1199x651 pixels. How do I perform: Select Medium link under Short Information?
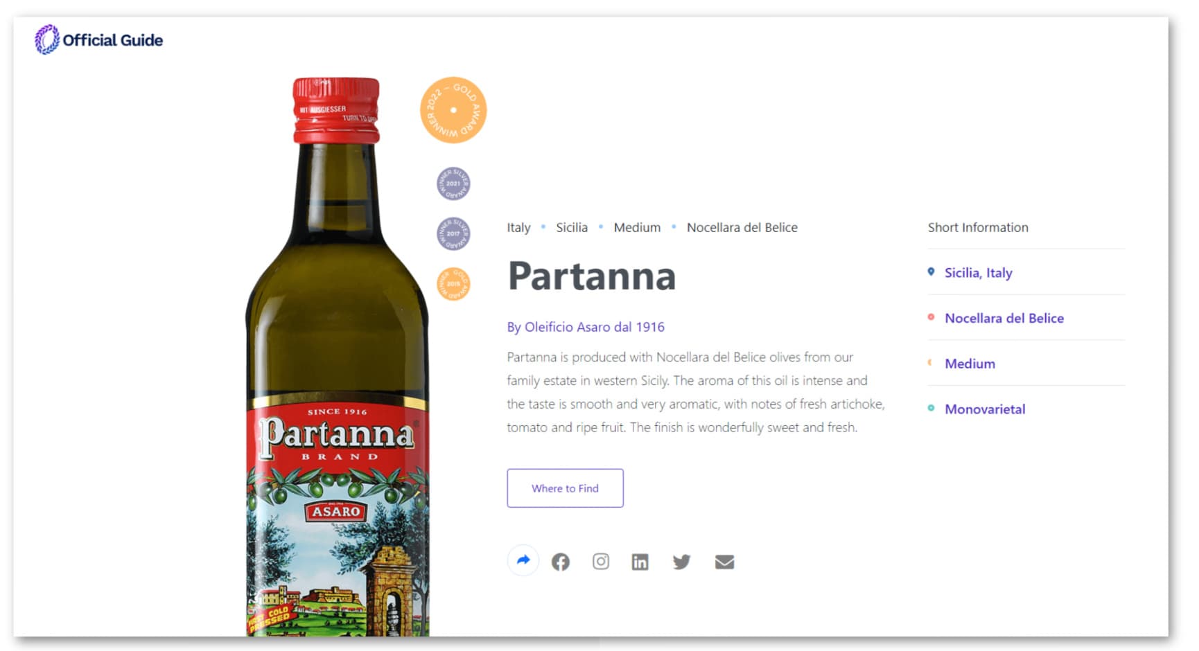pos(970,364)
